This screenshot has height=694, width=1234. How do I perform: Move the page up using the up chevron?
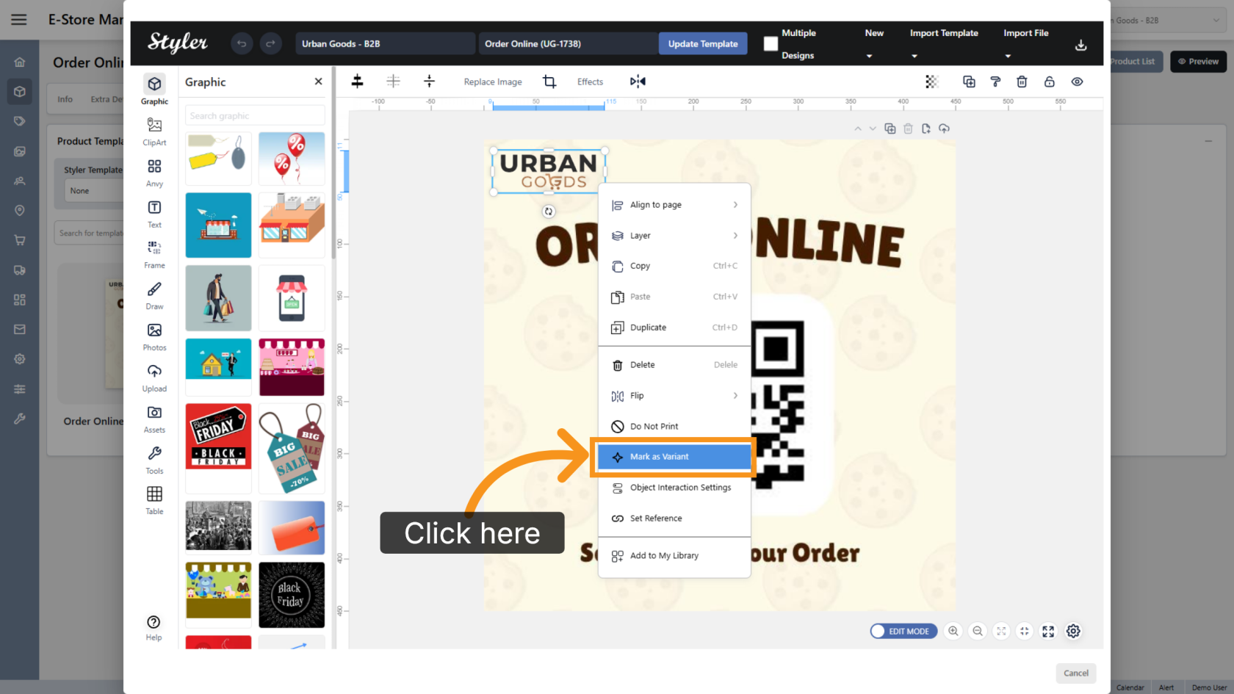858,129
